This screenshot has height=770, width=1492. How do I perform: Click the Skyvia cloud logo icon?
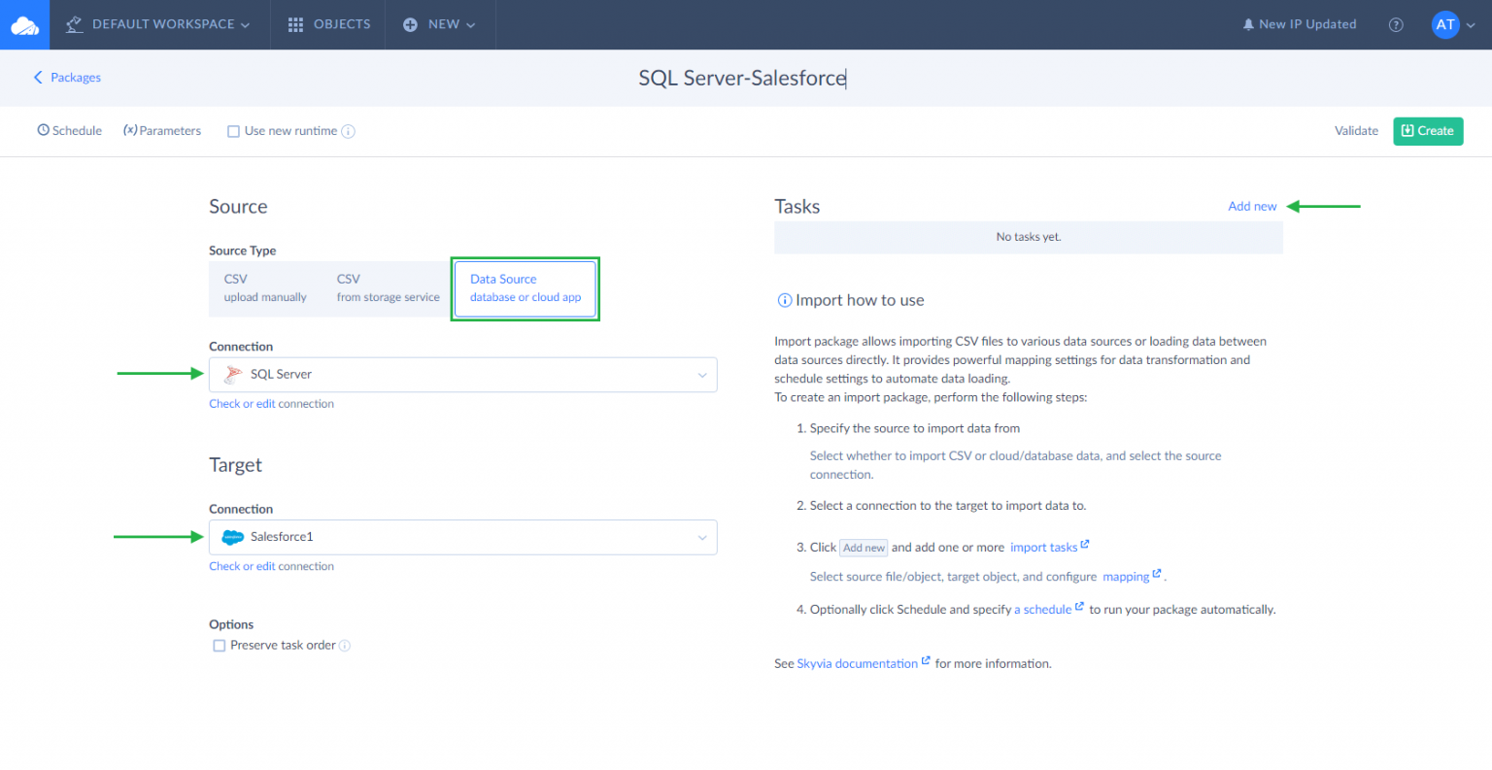(24, 25)
